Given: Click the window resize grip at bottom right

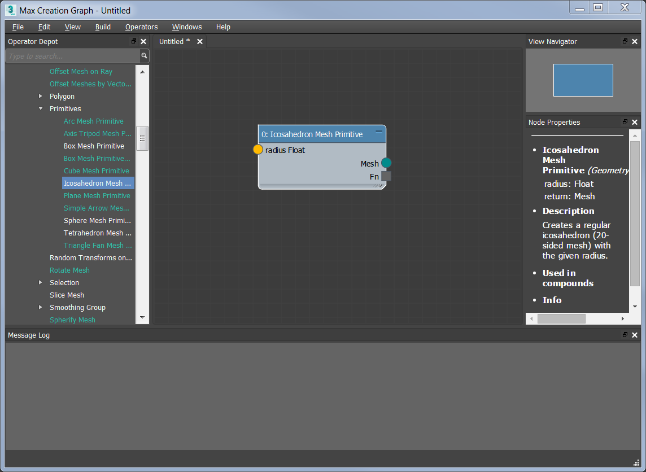Looking at the screenshot, I should pyautogui.click(x=636, y=463).
